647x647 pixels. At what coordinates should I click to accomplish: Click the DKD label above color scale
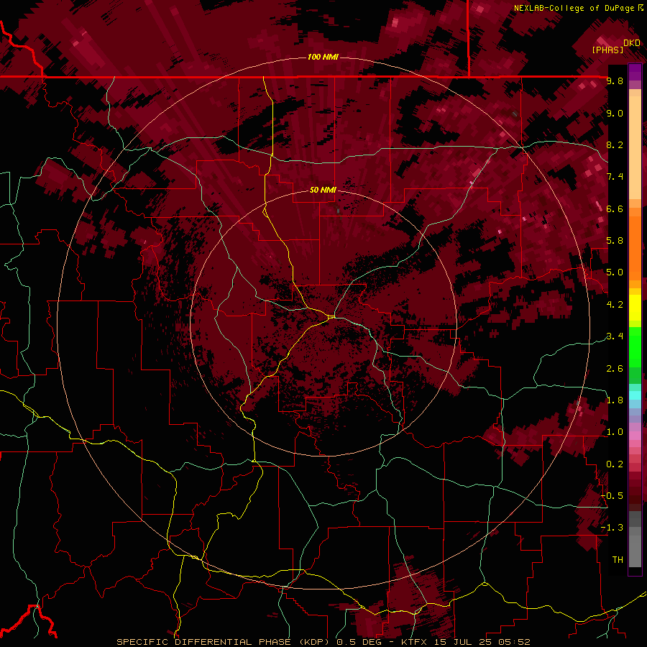pos(632,43)
